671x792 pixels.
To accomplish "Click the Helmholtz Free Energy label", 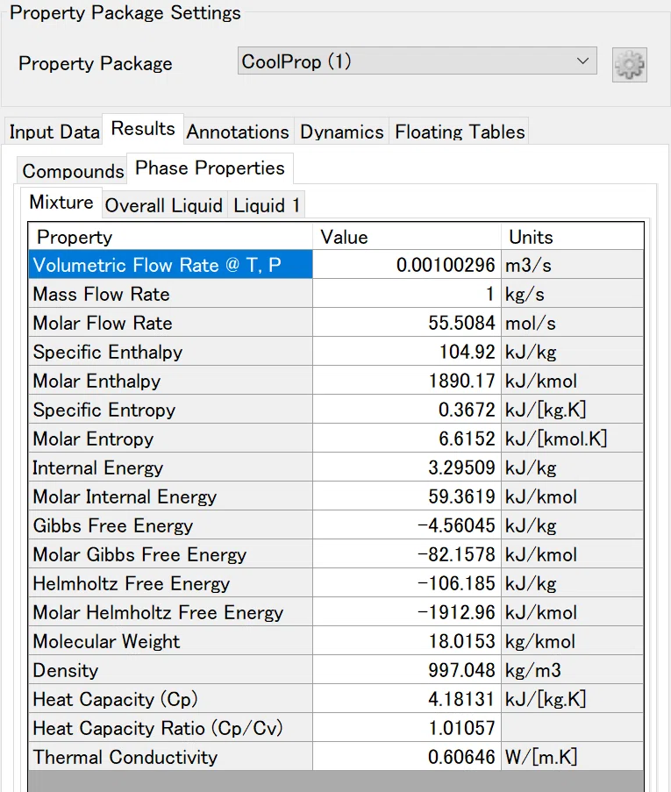I will pyautogui.click(x=171, y=583).
